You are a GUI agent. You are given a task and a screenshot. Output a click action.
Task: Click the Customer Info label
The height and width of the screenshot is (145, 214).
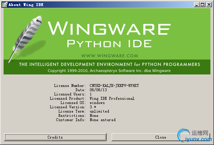(71, 120)
